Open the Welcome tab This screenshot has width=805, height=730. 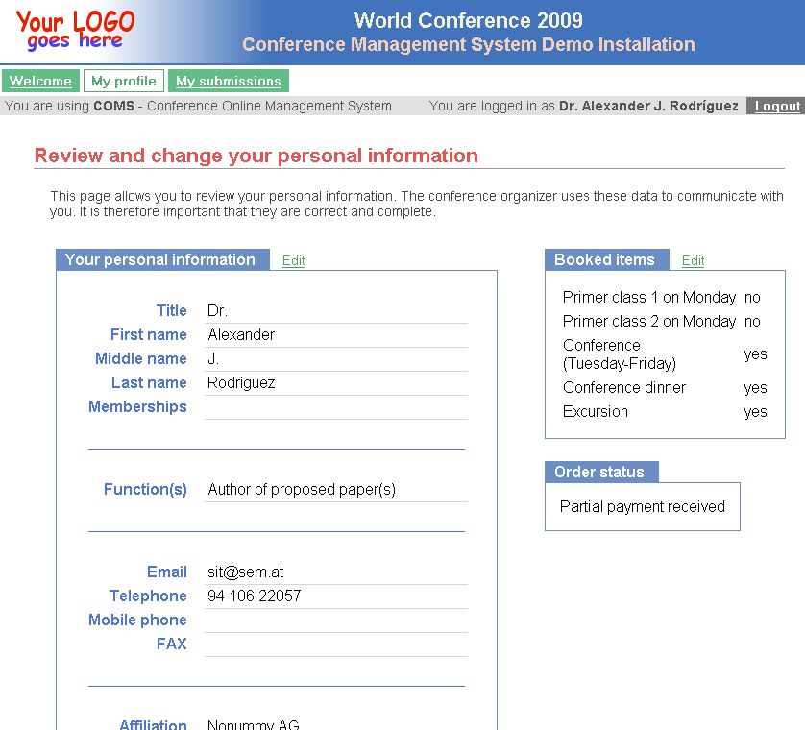pyautogui.click(x=40, y=81)
